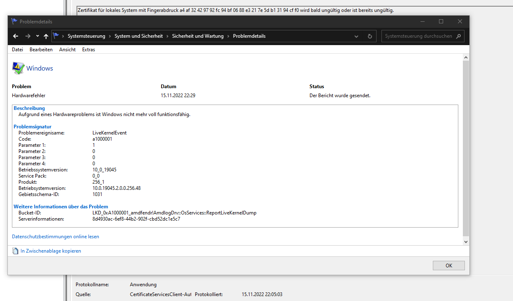Open the Ansicht menu
Screen dimensions: 513x301
pyautogui.click(x=67, y=50)
